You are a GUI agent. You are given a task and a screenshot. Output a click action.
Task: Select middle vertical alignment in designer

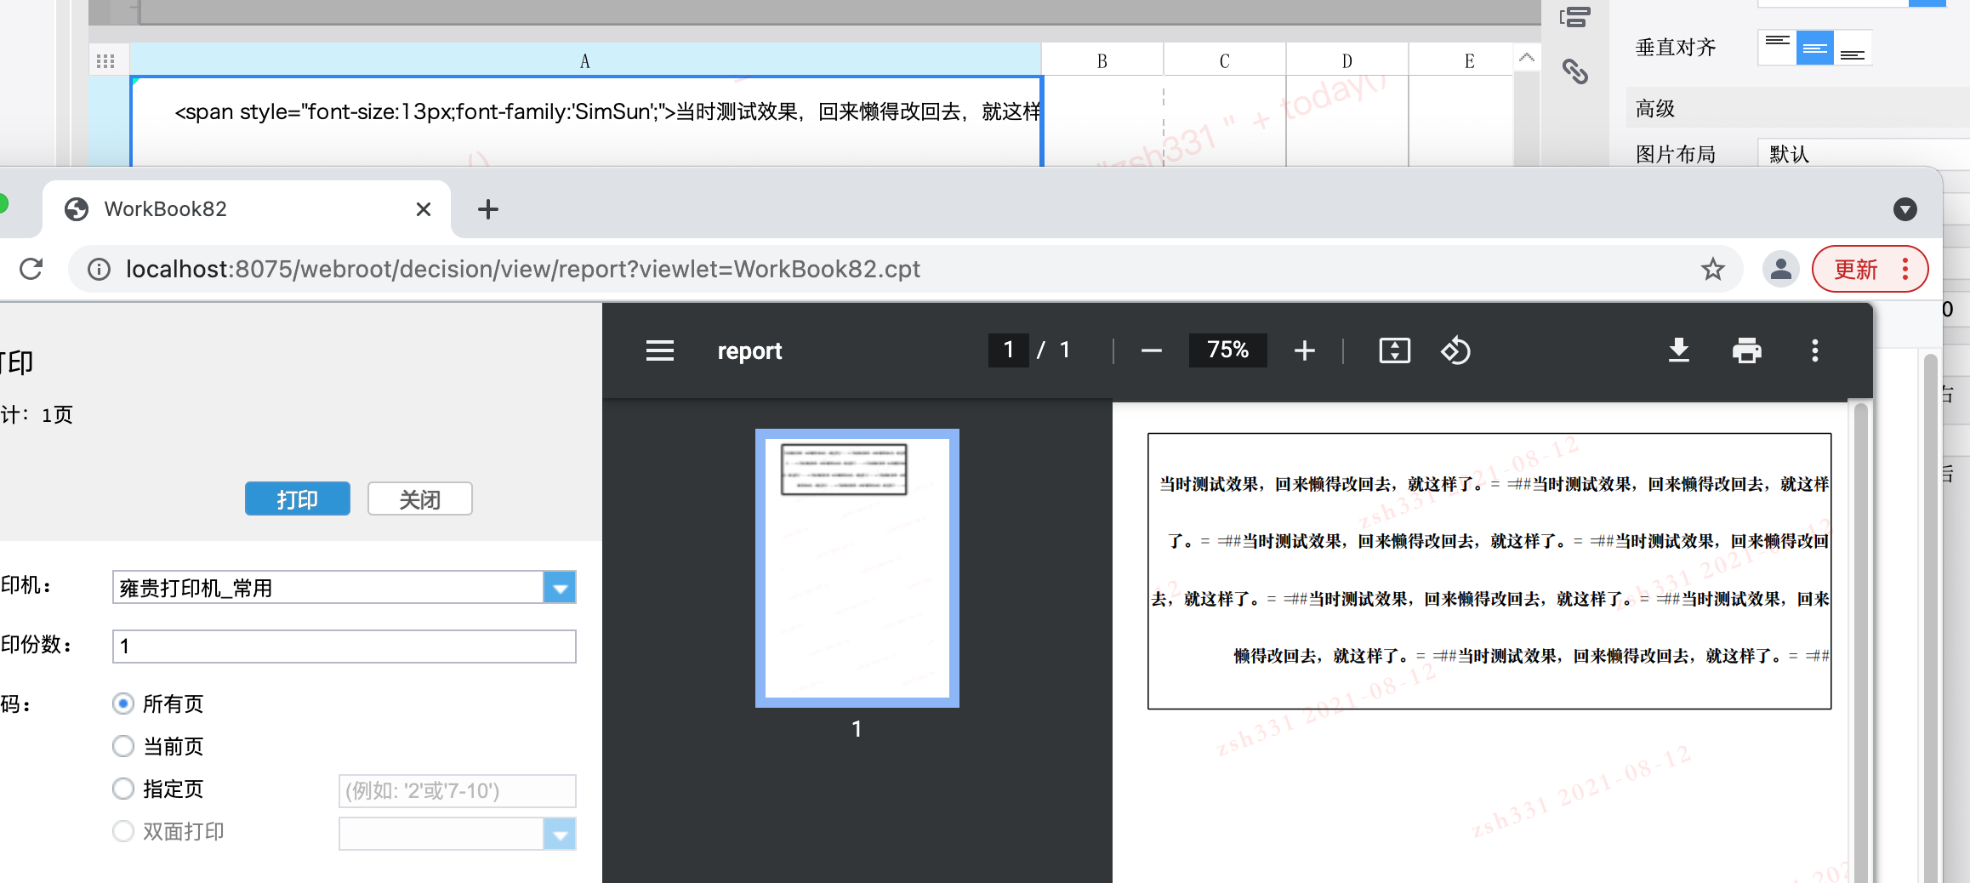click(x=1814, y=48)
